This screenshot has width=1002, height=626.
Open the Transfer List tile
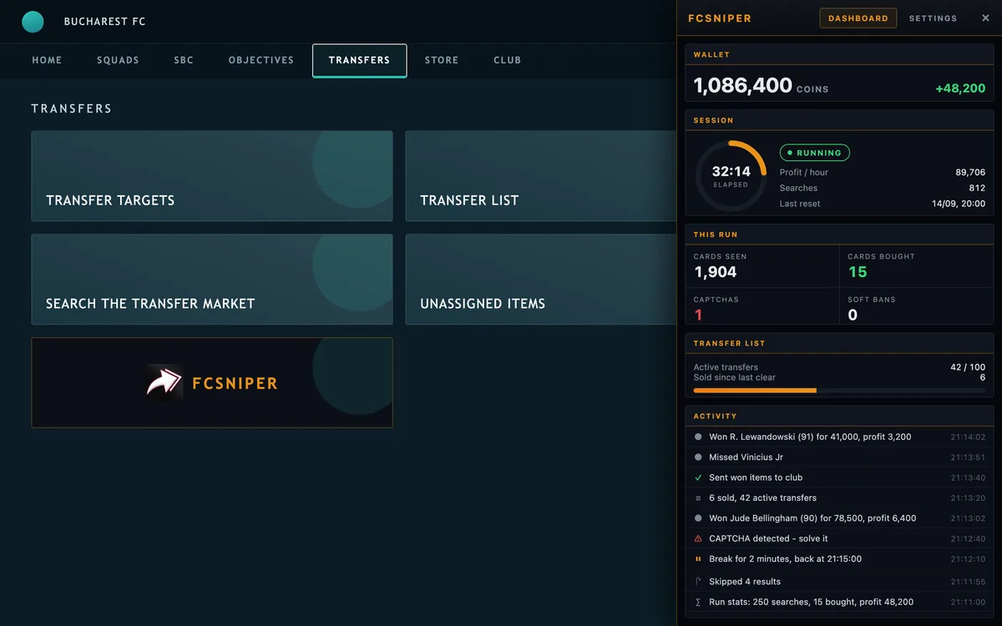pos(541,176)
